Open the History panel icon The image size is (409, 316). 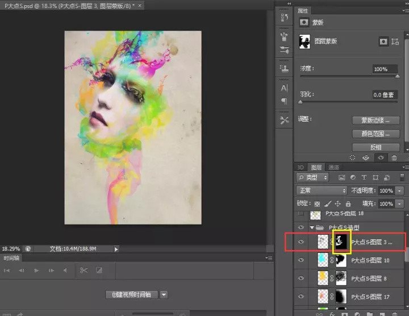[284, 18]
